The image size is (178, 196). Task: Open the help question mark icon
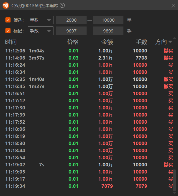62,5
